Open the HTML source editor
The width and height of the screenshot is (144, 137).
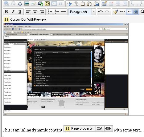click(122, 12)
